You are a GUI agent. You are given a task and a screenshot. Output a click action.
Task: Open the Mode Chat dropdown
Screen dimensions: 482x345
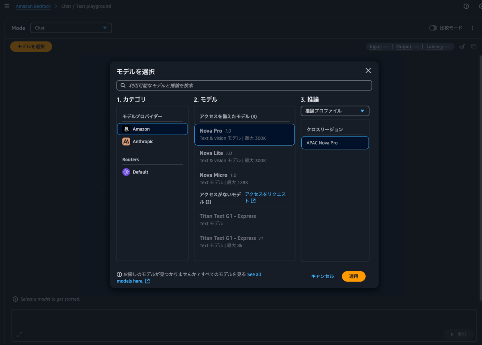point(71,28)
